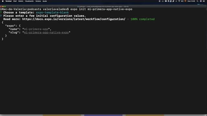Click the "expo": { line

[x=13, y=26]
